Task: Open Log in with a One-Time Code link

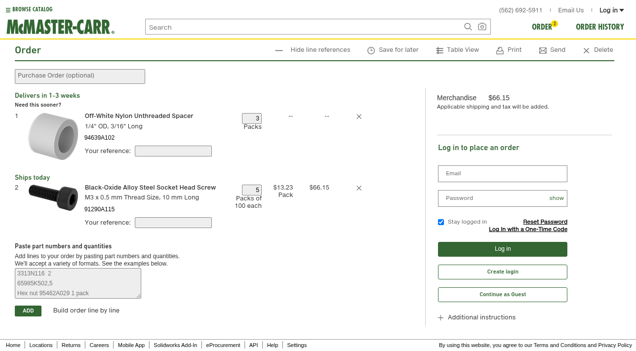Action: coord(528,230)
